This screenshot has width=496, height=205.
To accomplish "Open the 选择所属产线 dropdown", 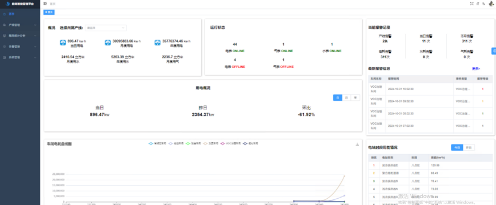I will [106, 28].
